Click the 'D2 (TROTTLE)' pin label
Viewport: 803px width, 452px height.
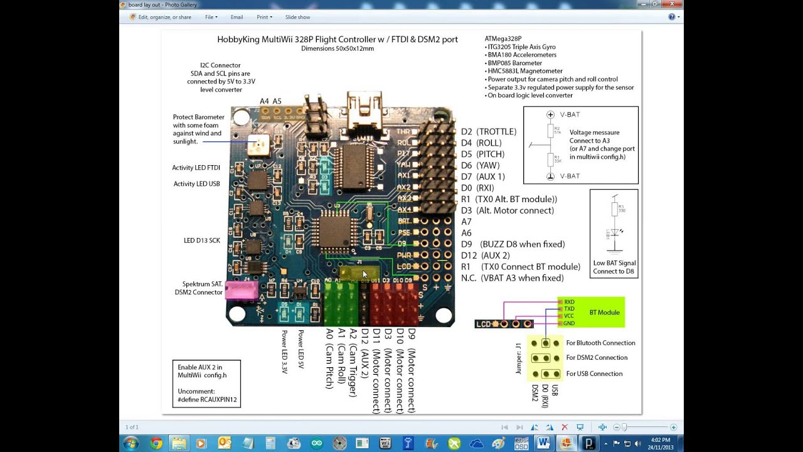coord(489,132)
